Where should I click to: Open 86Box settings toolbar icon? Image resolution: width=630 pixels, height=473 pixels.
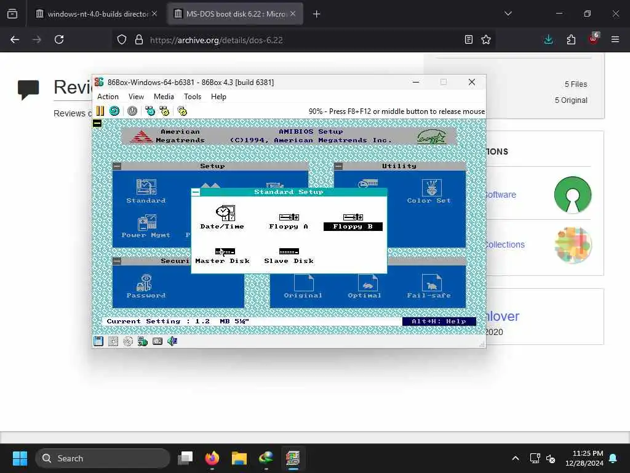click(x=182, y=111)
